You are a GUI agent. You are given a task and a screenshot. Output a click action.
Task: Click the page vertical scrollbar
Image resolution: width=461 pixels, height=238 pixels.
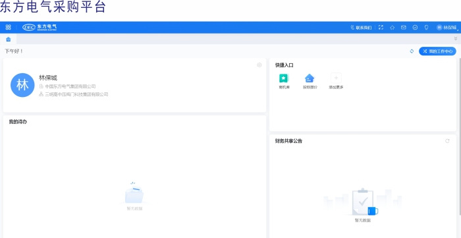pyautogui.click(x=460, y=136)
